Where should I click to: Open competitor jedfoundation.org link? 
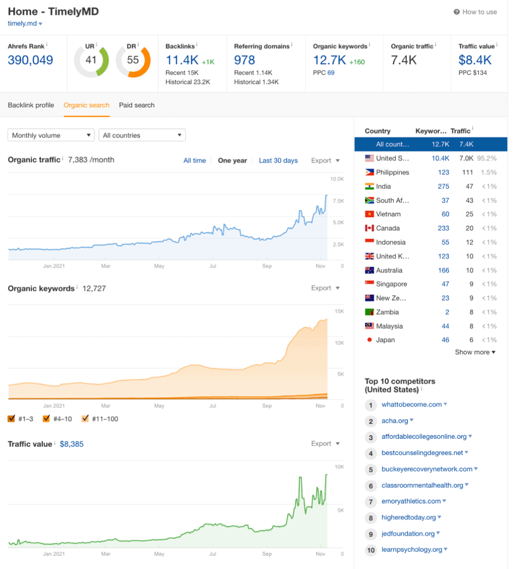pos(408,534)
